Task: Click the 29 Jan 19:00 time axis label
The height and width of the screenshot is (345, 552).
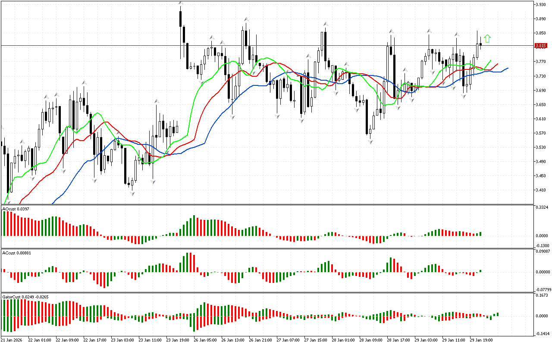Action: [x=483, y=340]
